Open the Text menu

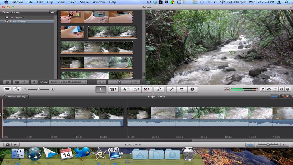point(72,2)
